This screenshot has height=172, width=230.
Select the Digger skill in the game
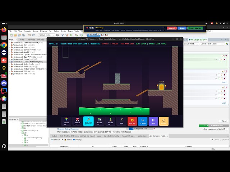click(x=110, y=121)
